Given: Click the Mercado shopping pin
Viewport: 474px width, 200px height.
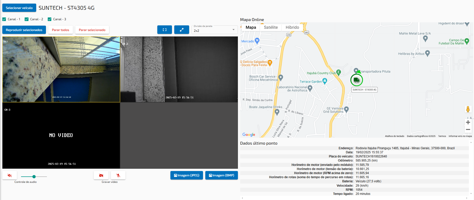Looking at the screenshot, I should tap(257, 41).
